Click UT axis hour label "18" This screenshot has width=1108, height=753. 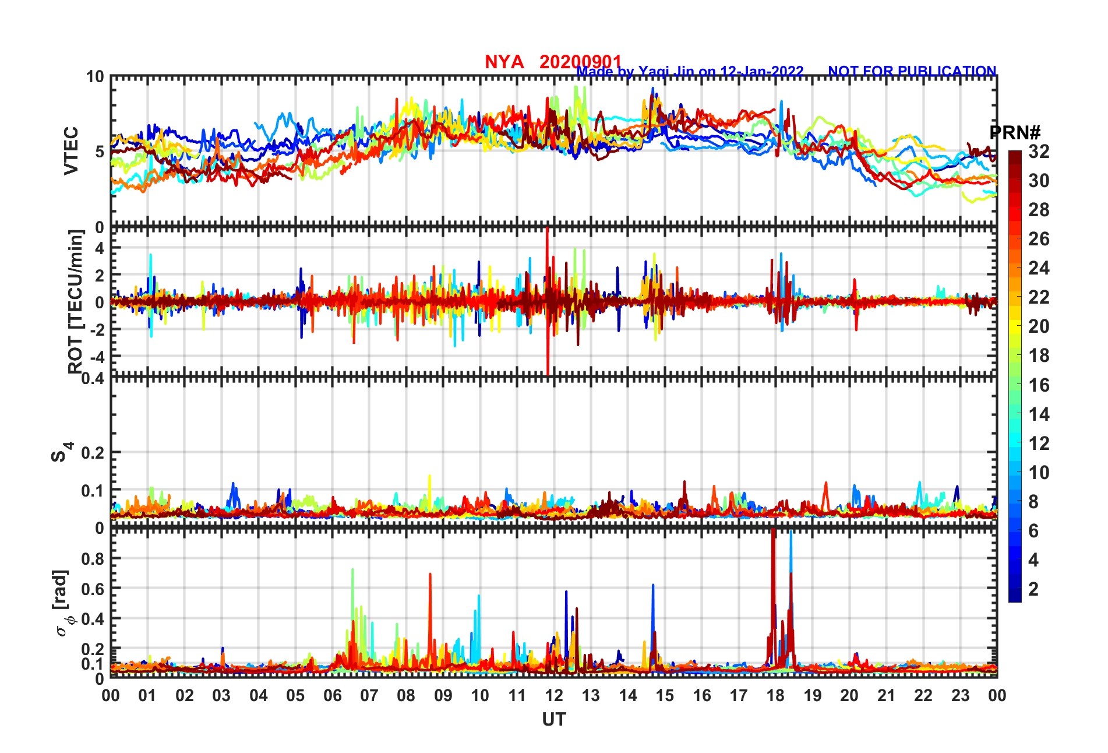(775, 696)
